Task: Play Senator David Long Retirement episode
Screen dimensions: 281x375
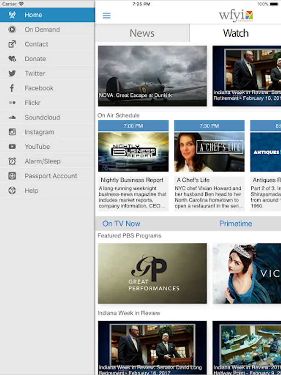Action: coord(152,348)
